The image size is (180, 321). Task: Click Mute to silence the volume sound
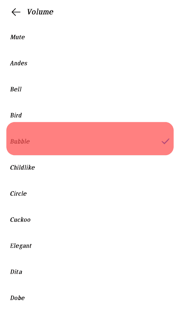17,37
